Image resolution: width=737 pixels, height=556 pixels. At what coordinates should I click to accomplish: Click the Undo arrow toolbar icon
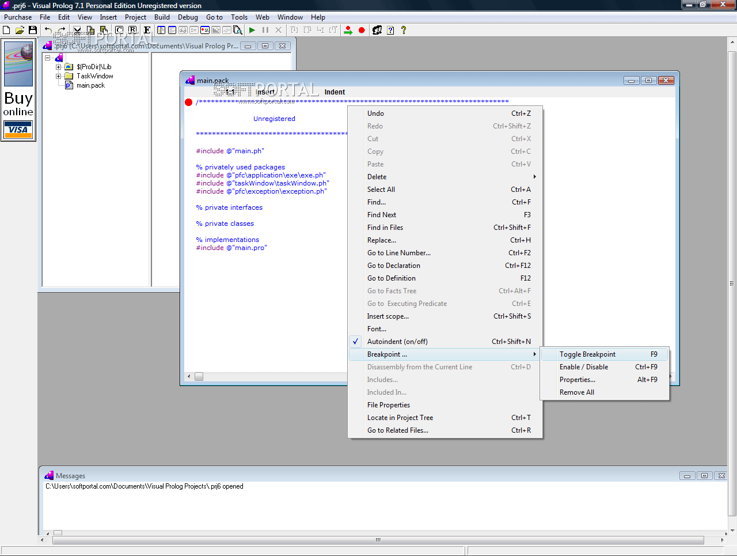48,30
